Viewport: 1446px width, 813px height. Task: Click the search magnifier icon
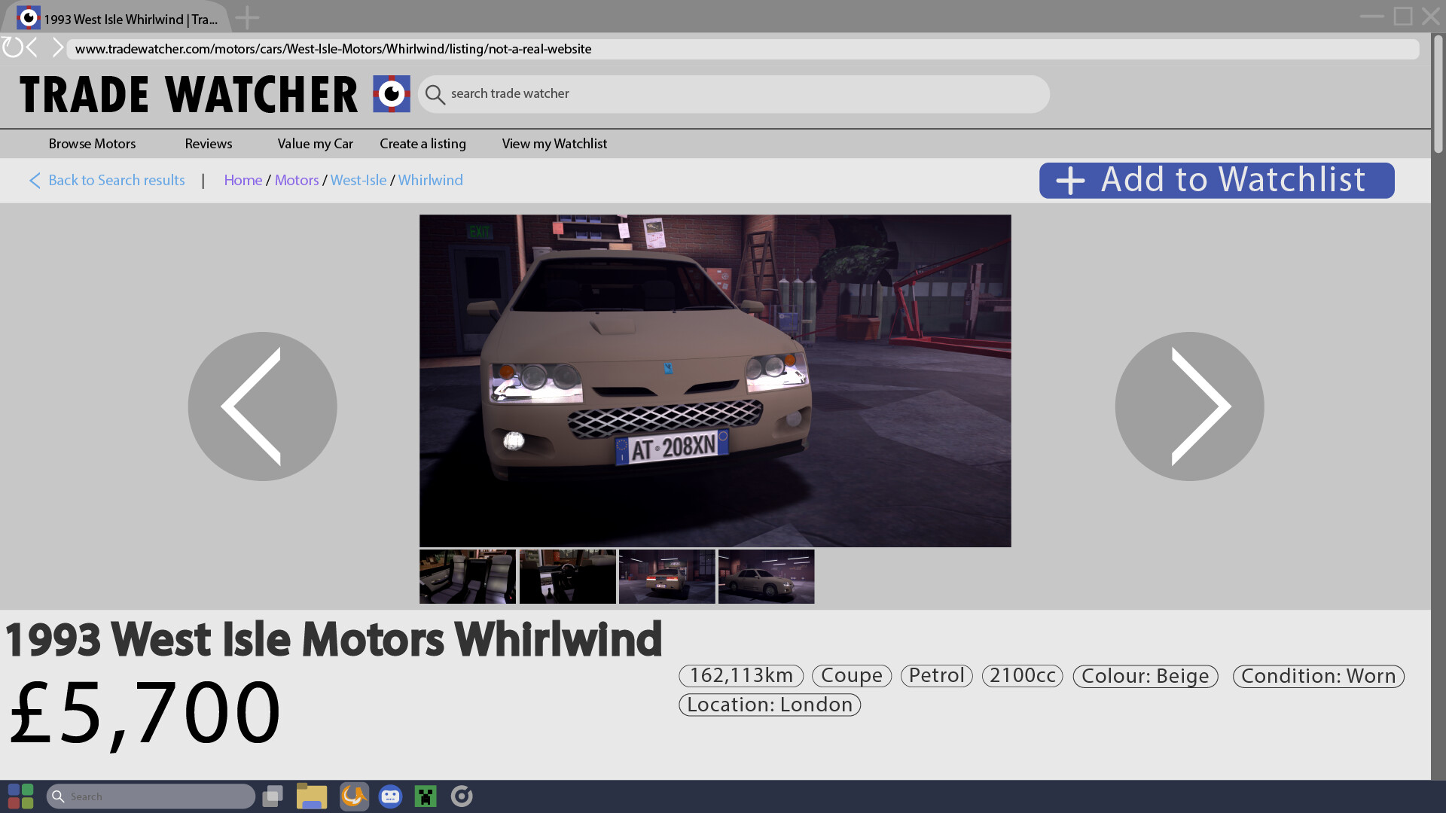[x=435, y=95]
